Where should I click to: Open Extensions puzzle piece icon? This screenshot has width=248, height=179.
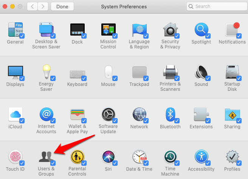tap(201, 114)
